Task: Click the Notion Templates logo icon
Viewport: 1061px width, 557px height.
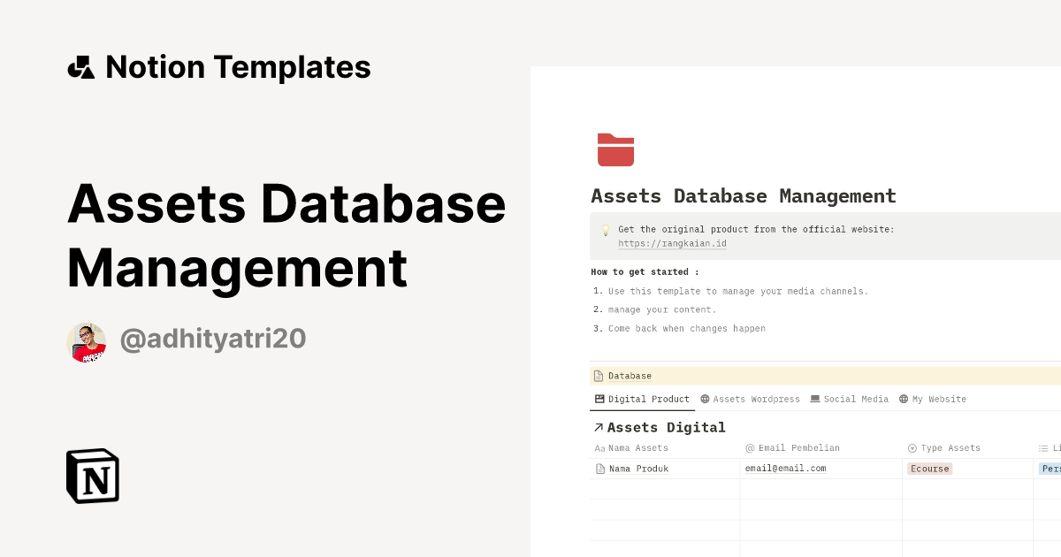Action: pyautogui.click(x=80, y=66)
